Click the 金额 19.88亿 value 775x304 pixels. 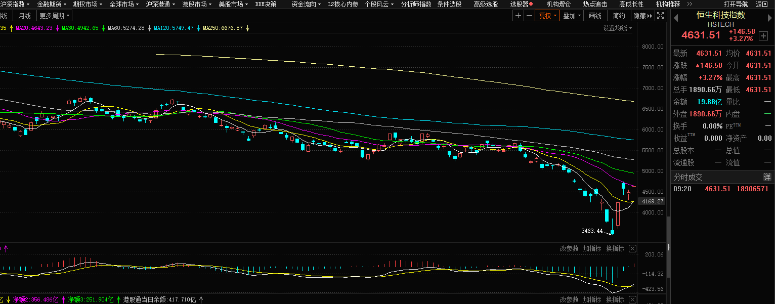pos(708,102)
